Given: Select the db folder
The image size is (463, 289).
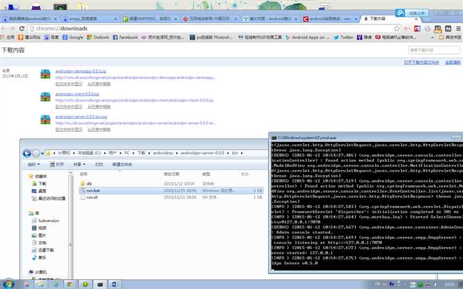Looking at the screenshot, I should click(x=170, y=184).
